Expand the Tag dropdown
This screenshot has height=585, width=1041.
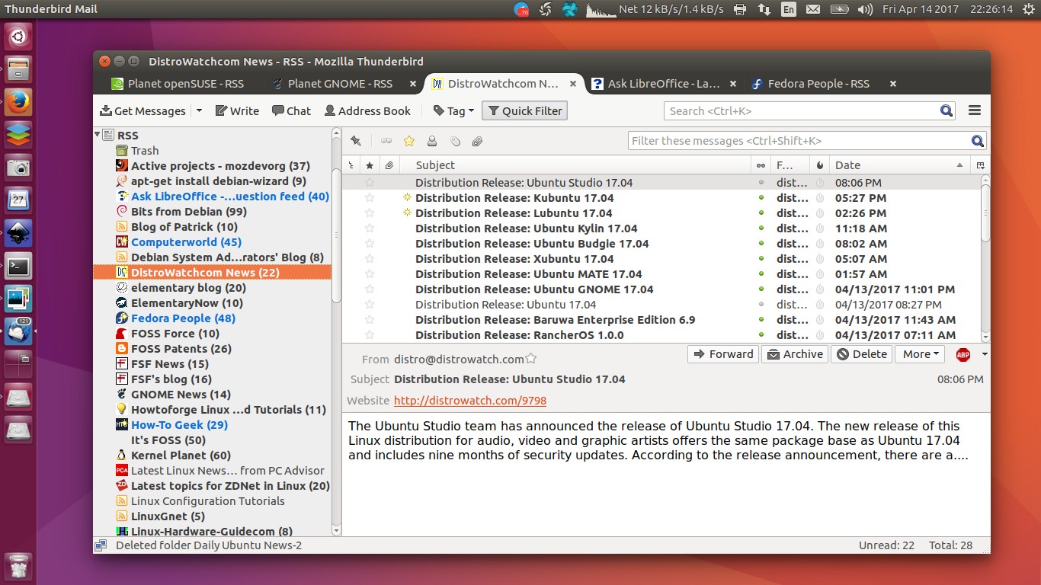click(453, 110)
